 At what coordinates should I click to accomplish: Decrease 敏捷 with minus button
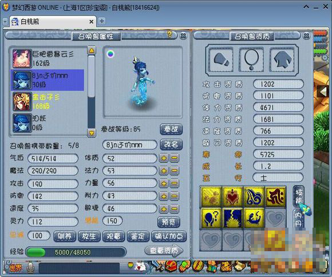coord(175,209)
